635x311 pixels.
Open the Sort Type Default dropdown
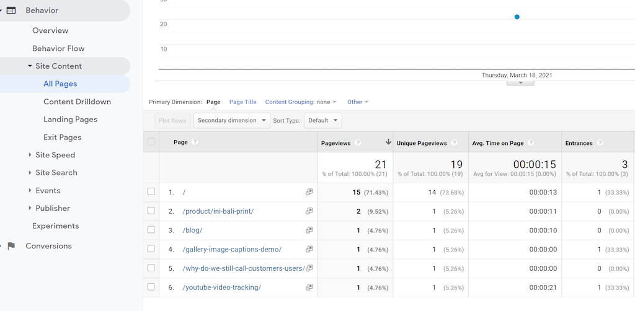[322, 120]
